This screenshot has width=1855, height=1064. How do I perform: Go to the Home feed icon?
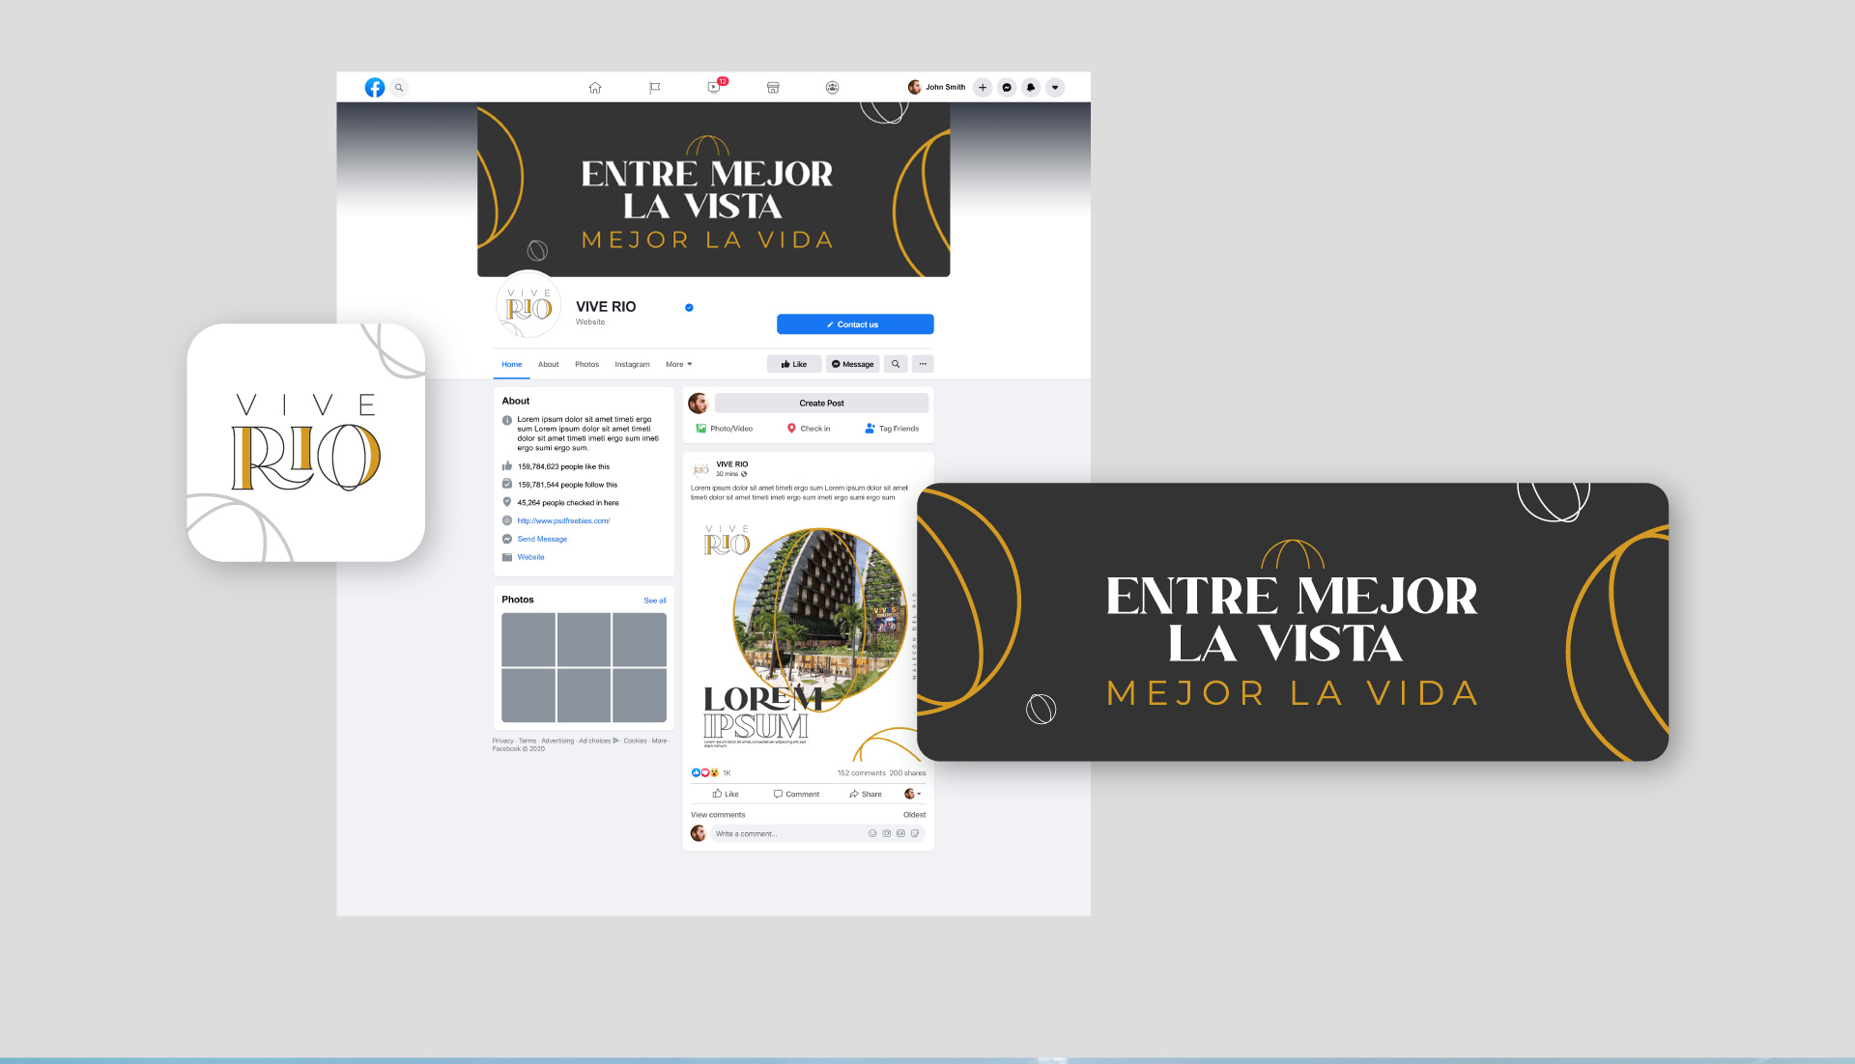[595, 88]
